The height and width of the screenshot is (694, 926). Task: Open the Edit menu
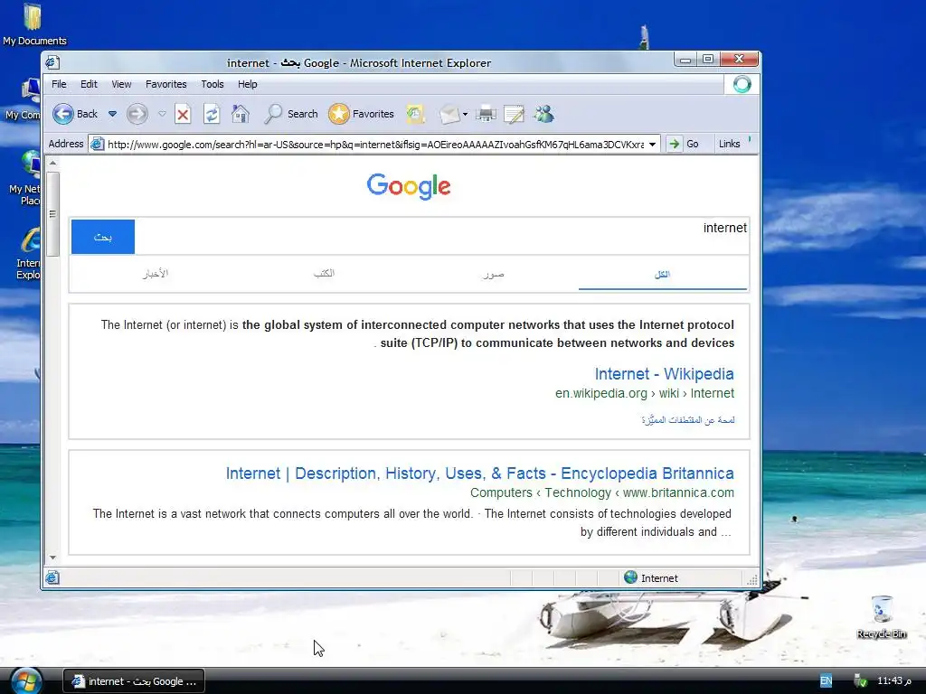click(x=90, y=84)
